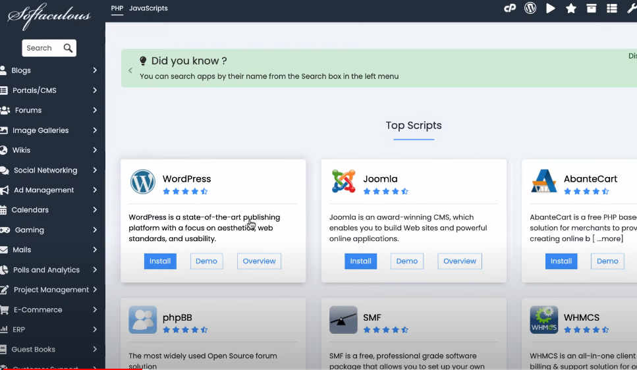Click the Ad Management megaphone icon

tap(4, 190)
